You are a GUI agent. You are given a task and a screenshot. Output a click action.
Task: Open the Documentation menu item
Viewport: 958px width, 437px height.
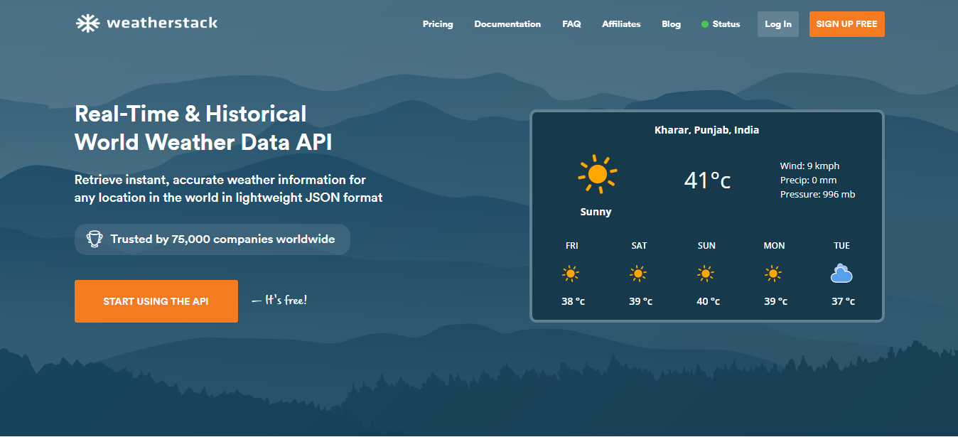point(507,24)
